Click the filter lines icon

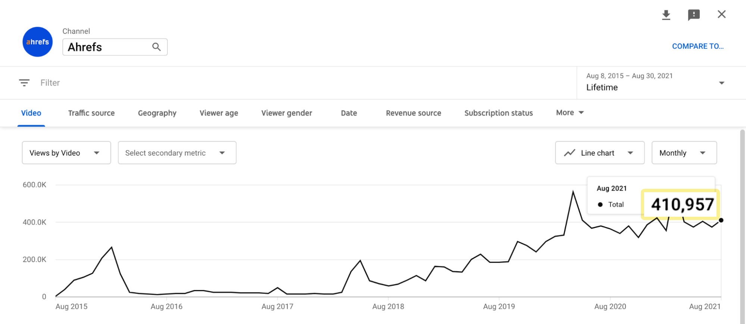(24, 83)
